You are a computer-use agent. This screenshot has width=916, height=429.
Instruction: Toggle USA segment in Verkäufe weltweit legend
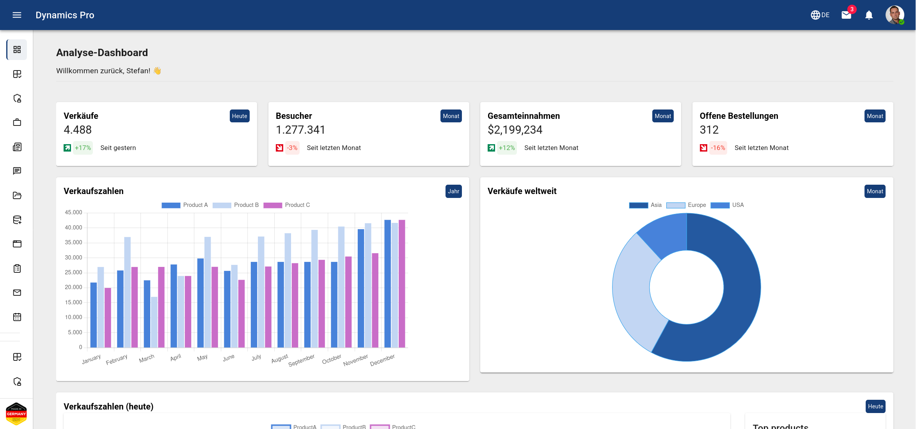coord(727,205)
